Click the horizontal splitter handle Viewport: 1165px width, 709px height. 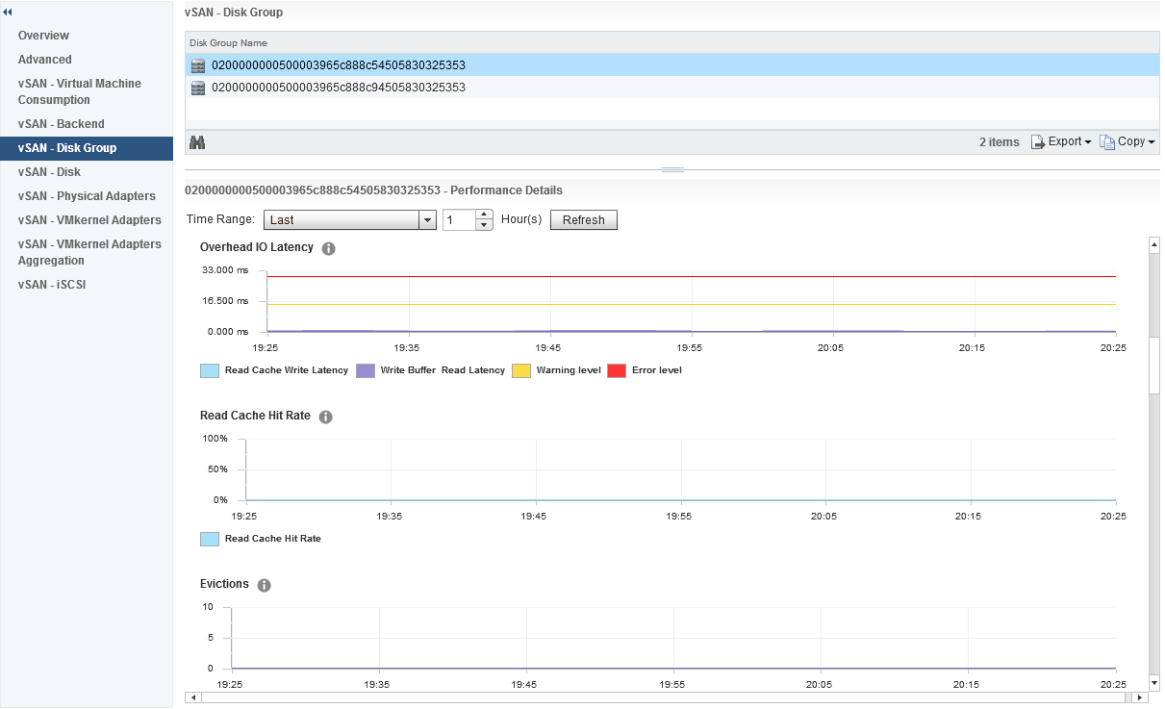672,169
